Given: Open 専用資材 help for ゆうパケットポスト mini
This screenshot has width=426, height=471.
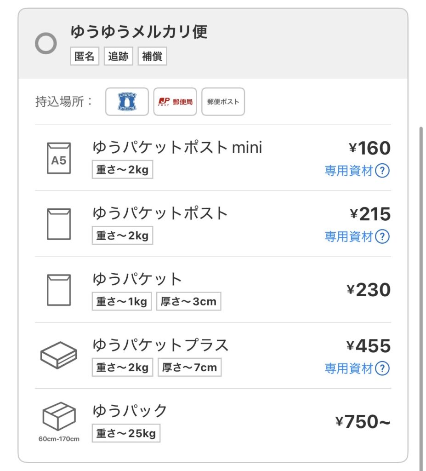Looking at the screenshot, I should (x=382, y=171).
